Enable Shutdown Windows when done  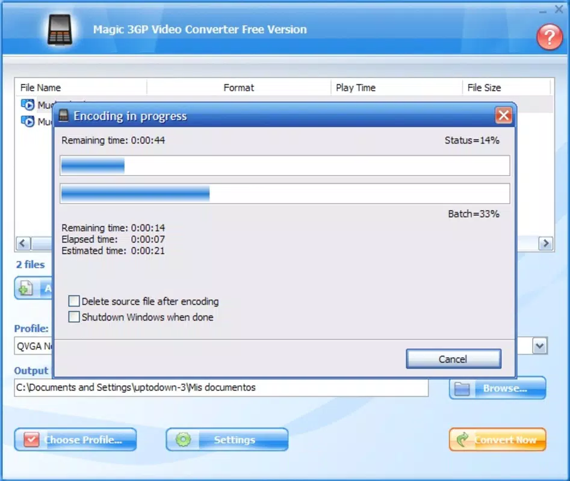point(74,317)
